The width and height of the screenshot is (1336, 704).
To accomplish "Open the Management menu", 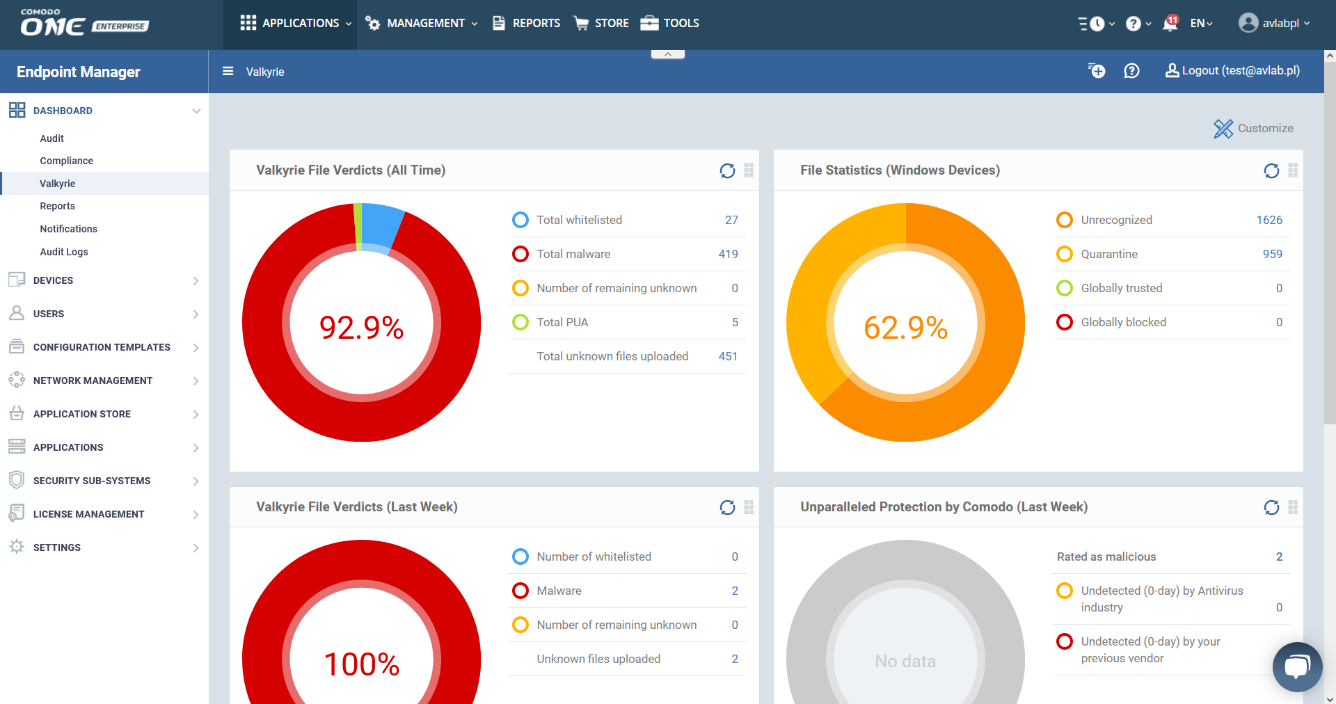I will [x=421, y=23].
